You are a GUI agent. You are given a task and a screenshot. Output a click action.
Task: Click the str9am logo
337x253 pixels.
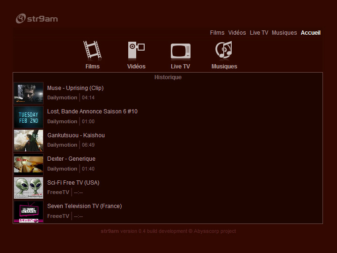(37, 18)
